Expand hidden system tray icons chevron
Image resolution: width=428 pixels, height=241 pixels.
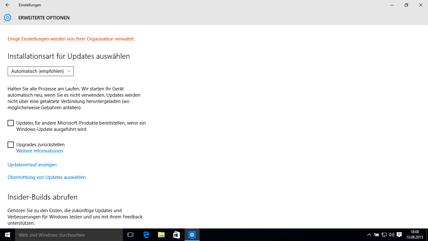(369, 235)
